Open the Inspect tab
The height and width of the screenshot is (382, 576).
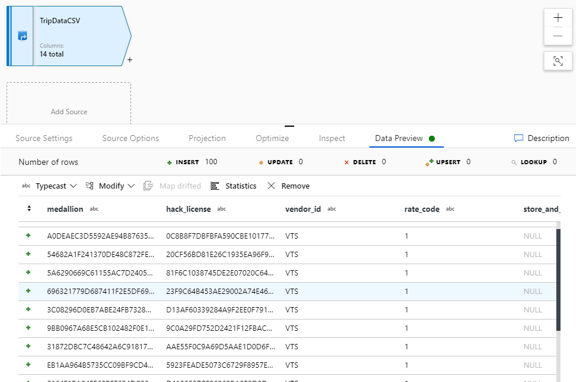tap(332, 139)
